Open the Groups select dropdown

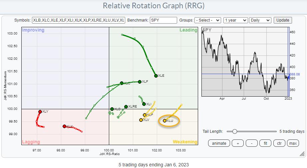pos(208,20)
